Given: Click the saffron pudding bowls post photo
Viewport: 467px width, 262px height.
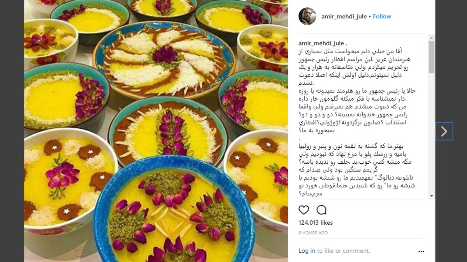Looking at the screenshot, I should pyautogui.click(x=156, y=131).
